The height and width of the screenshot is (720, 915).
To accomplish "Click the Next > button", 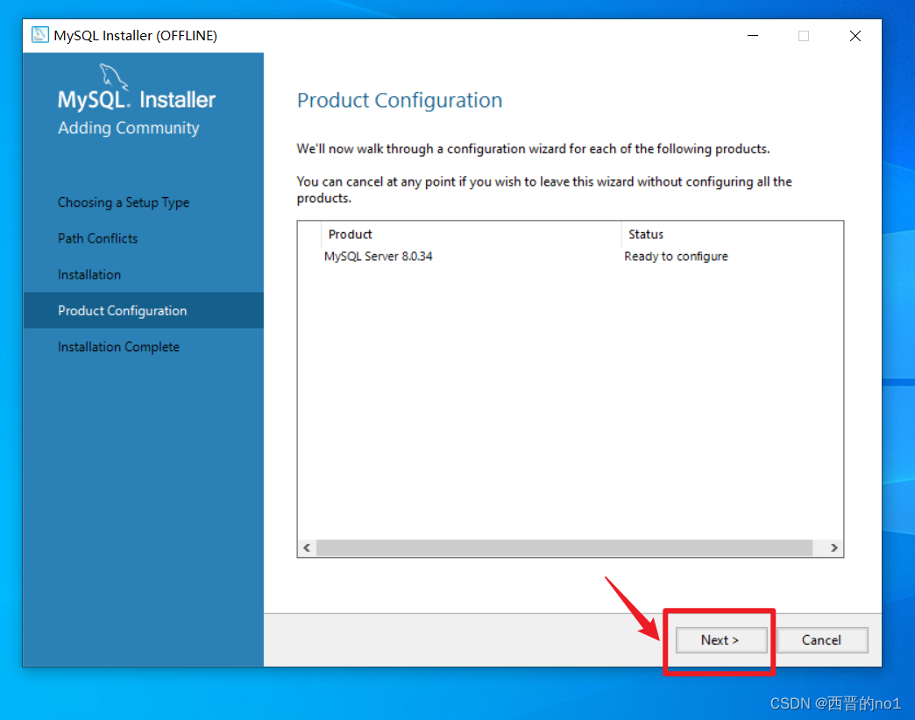I will 720,640.
